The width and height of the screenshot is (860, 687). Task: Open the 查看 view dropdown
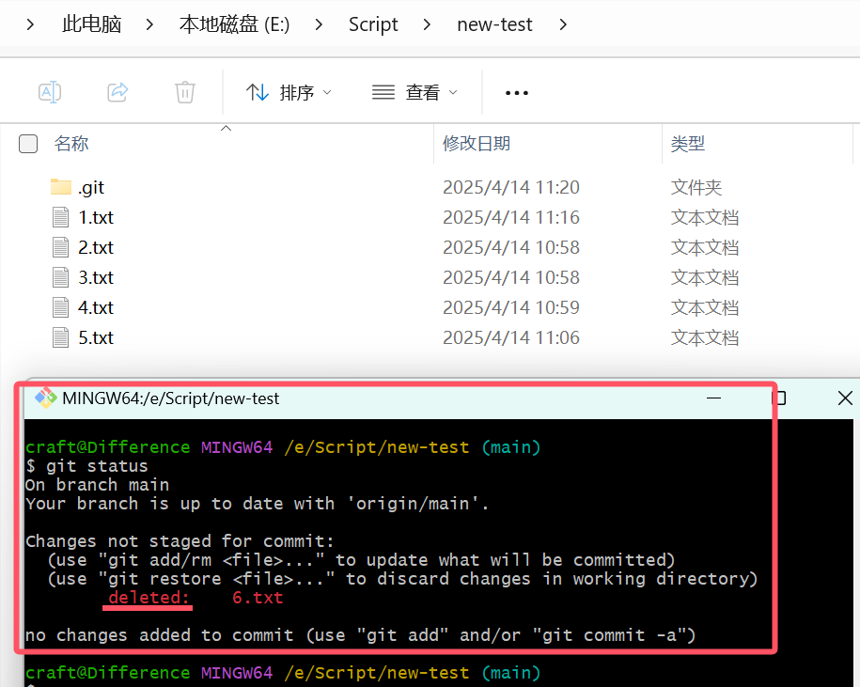pos(414,92)
